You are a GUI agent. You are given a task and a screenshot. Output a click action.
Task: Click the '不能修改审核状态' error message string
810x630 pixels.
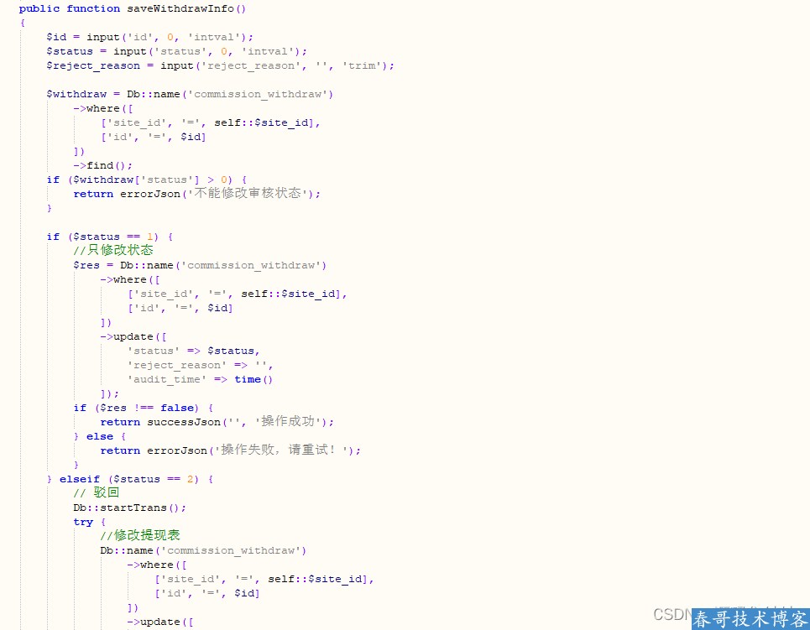point(248,194)
